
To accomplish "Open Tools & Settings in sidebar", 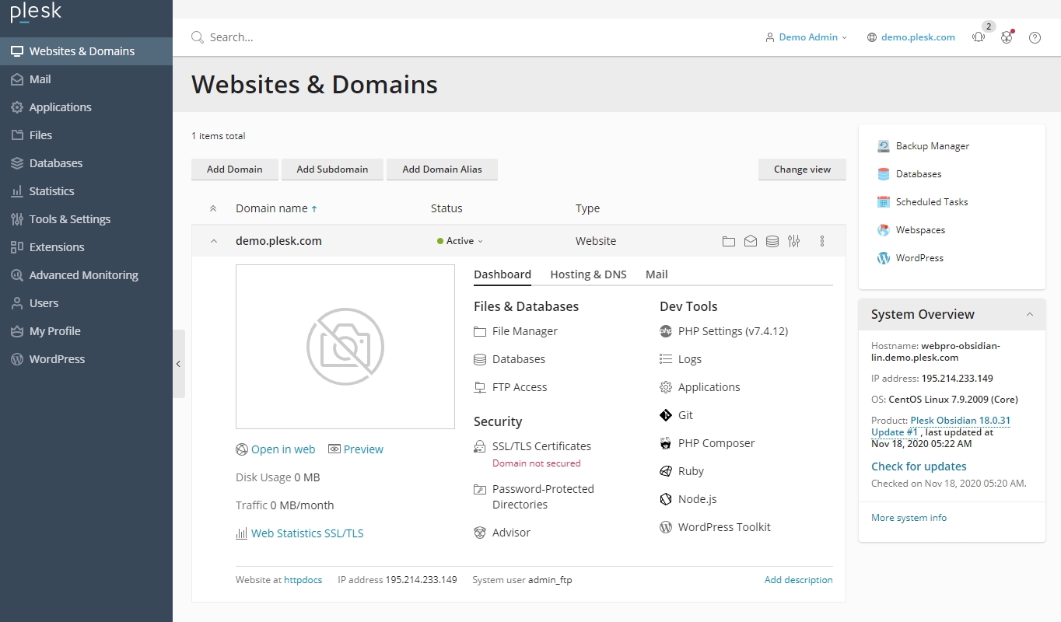I will click(86, 219).
